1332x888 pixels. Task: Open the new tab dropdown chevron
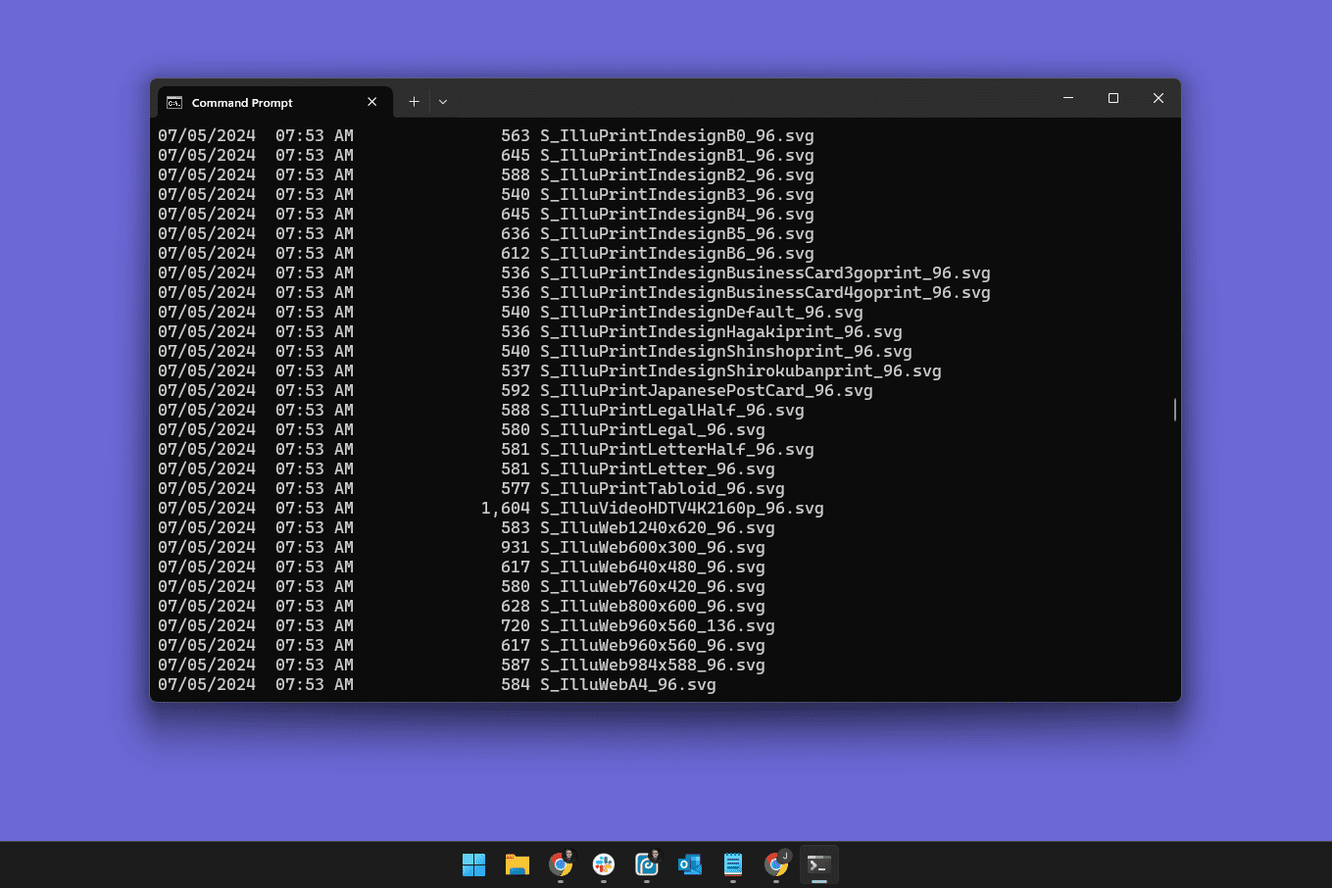pos(442,101)
